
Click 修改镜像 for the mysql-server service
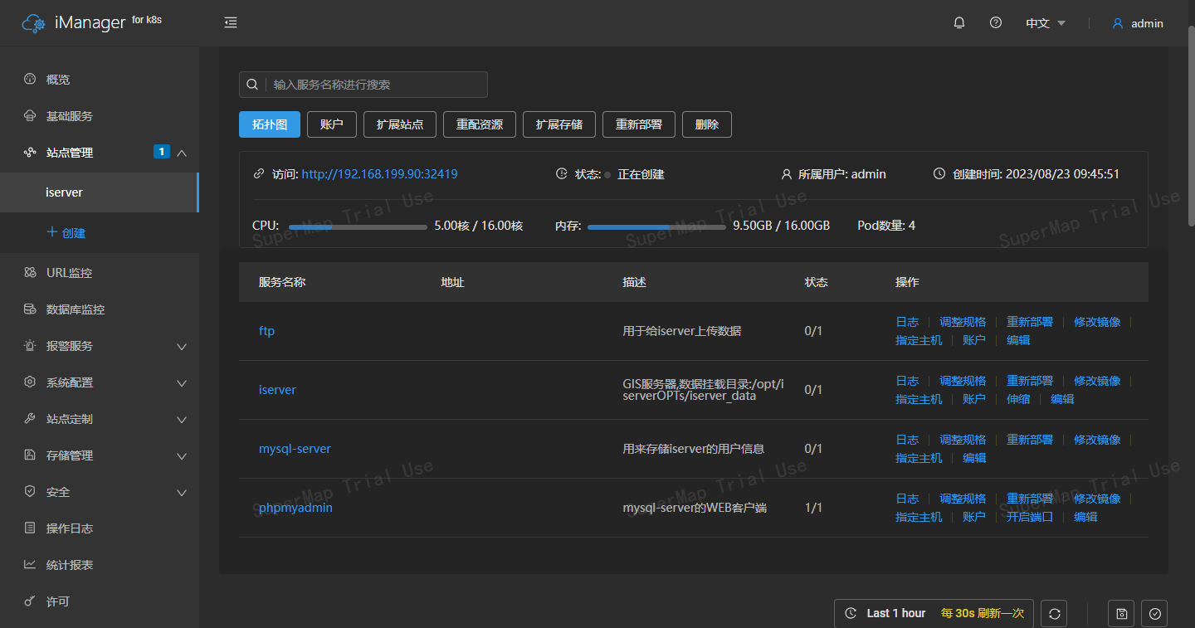tap(1097, 440)
